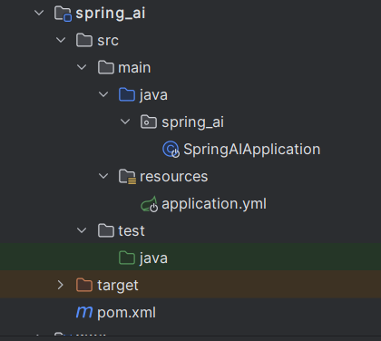
Task: Collapse the resources folder chevron
Action: 103,176
